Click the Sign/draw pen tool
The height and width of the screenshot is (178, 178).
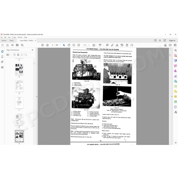point(117,45)
